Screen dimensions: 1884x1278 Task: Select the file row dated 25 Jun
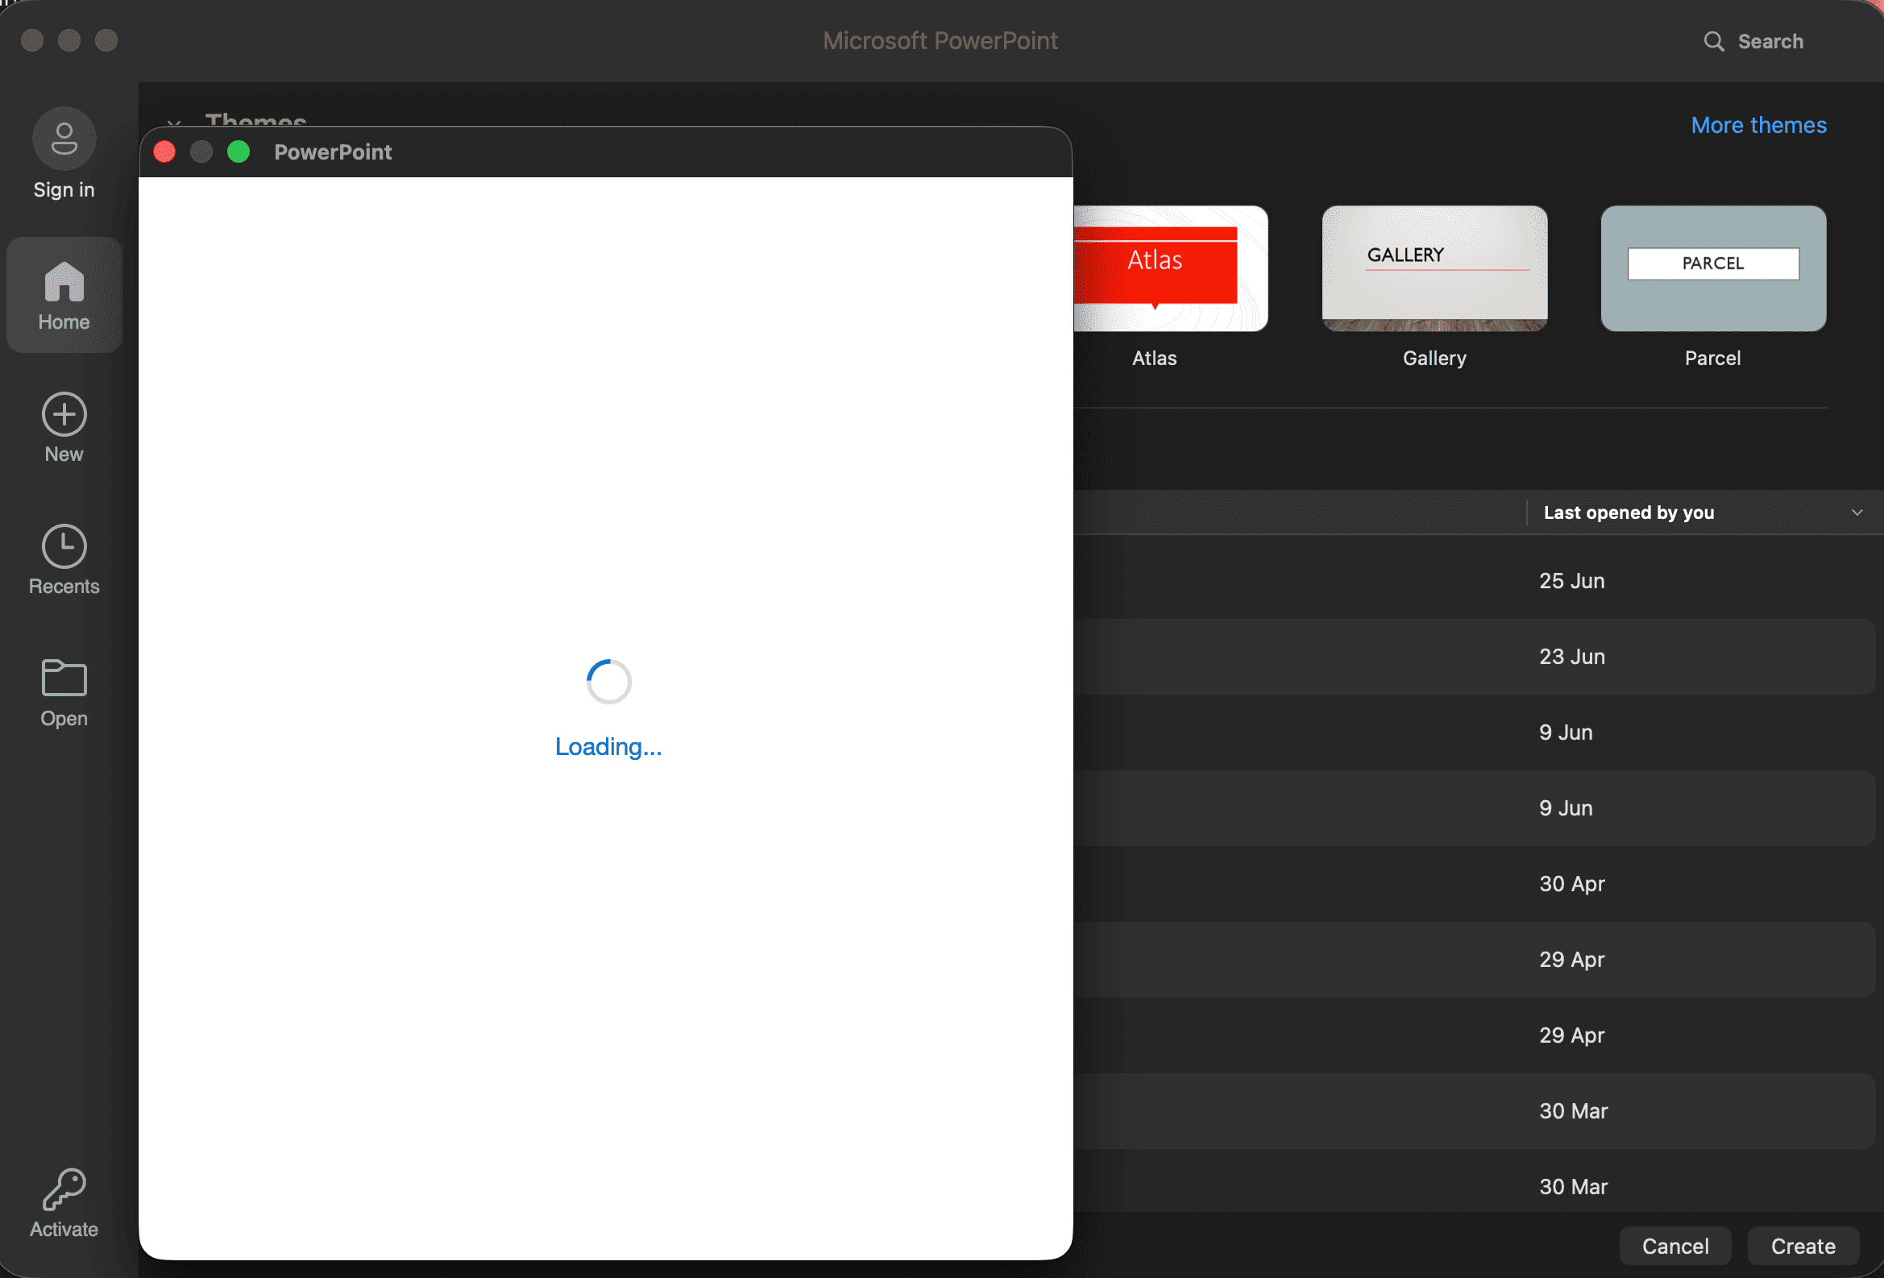click(x=1474, y=581)
